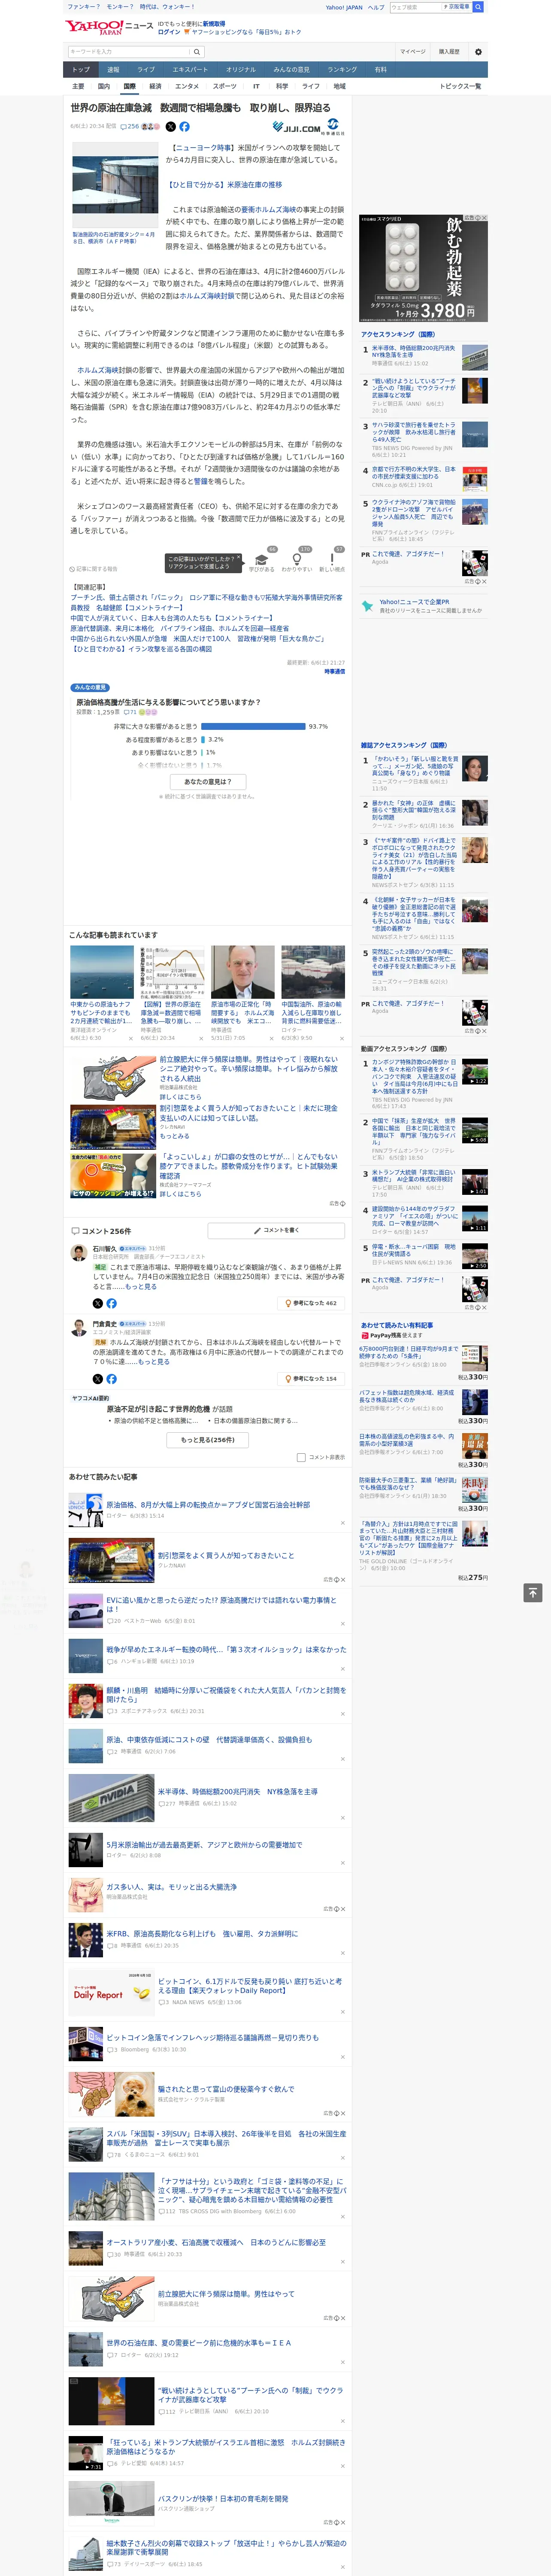Select the トップ main navigation tab

click(81, 70)
